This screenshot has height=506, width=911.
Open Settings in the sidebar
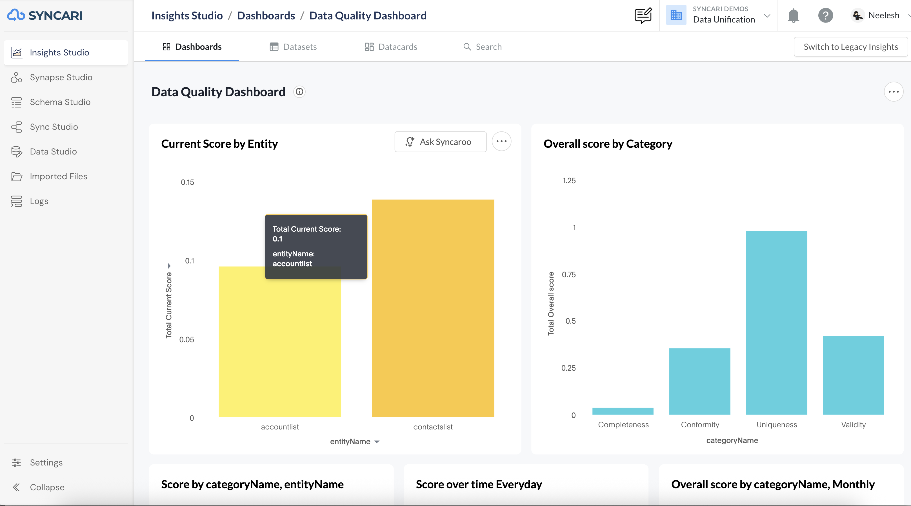coord(66,463)
